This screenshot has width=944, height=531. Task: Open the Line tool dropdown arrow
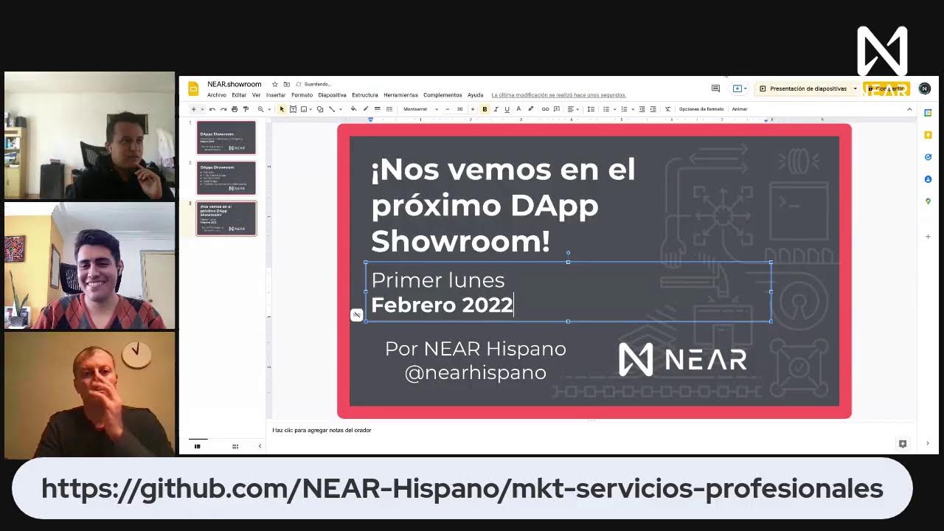point(341,109)
